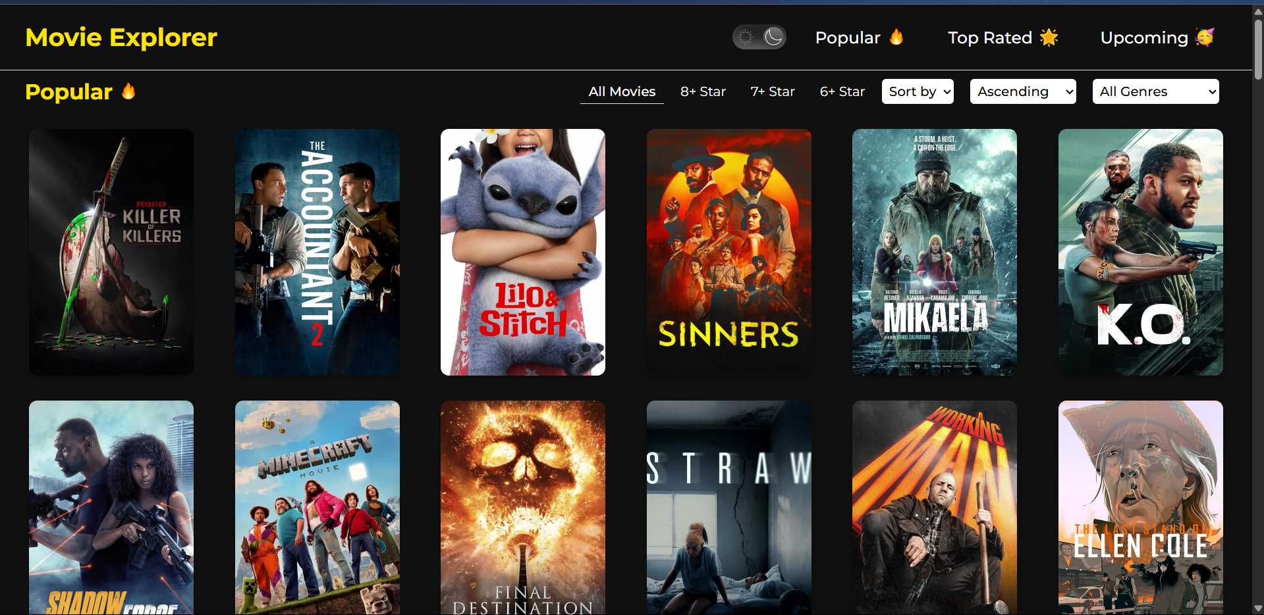Choose the 7+ Star filter

(773, 91)
